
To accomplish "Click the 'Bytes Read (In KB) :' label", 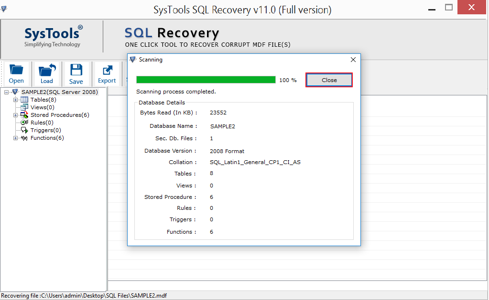I will pos(169,113).
